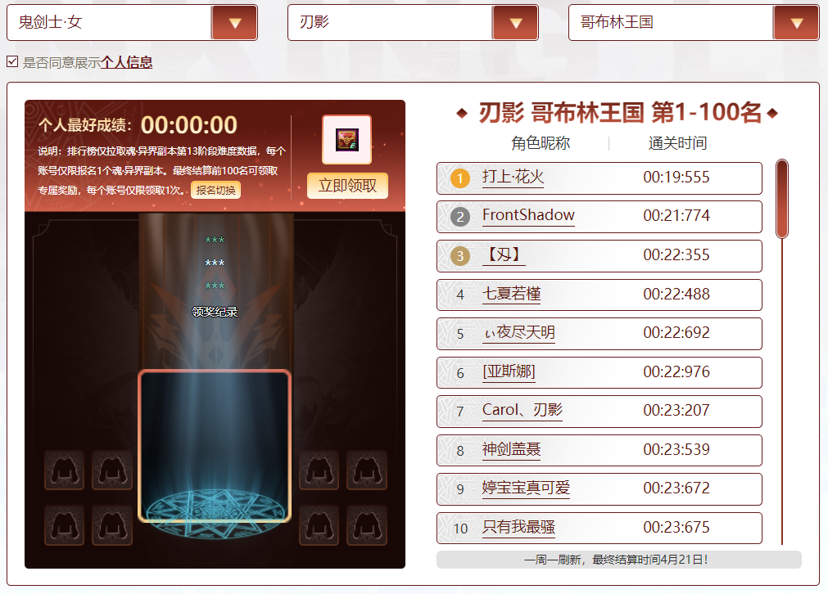Screen dimensions: 828x594
Task: Select the top-right equipment slot icon
Action: [x=367, y=470]
